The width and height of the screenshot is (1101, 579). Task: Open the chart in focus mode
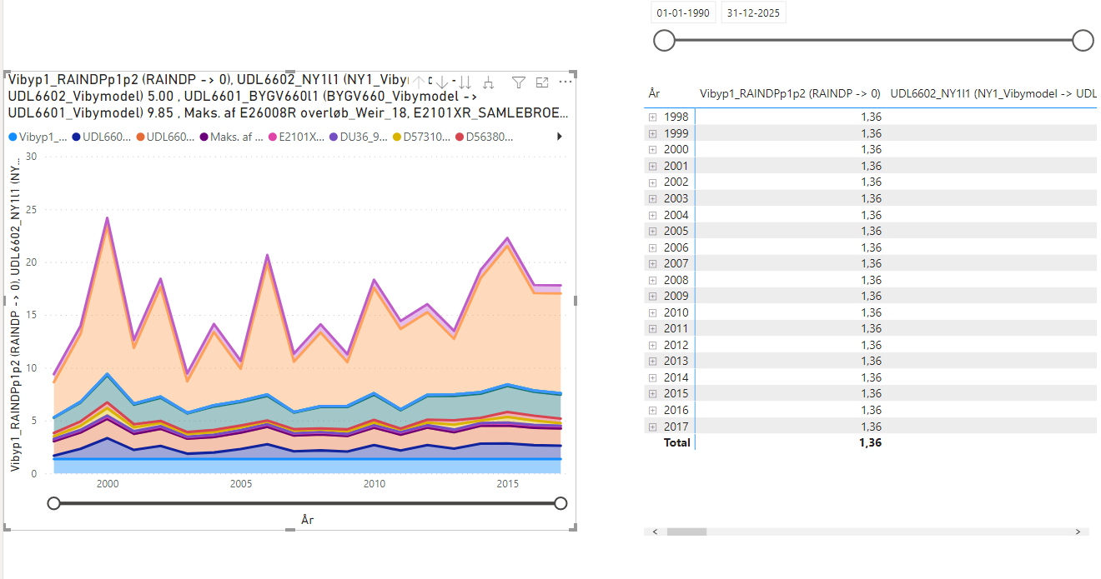pos(542,82)
